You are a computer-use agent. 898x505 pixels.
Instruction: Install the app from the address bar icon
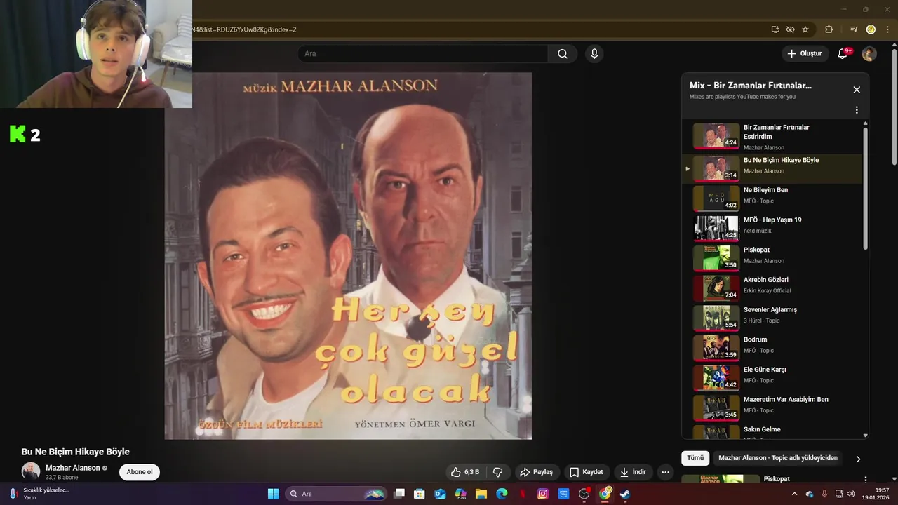775,29
